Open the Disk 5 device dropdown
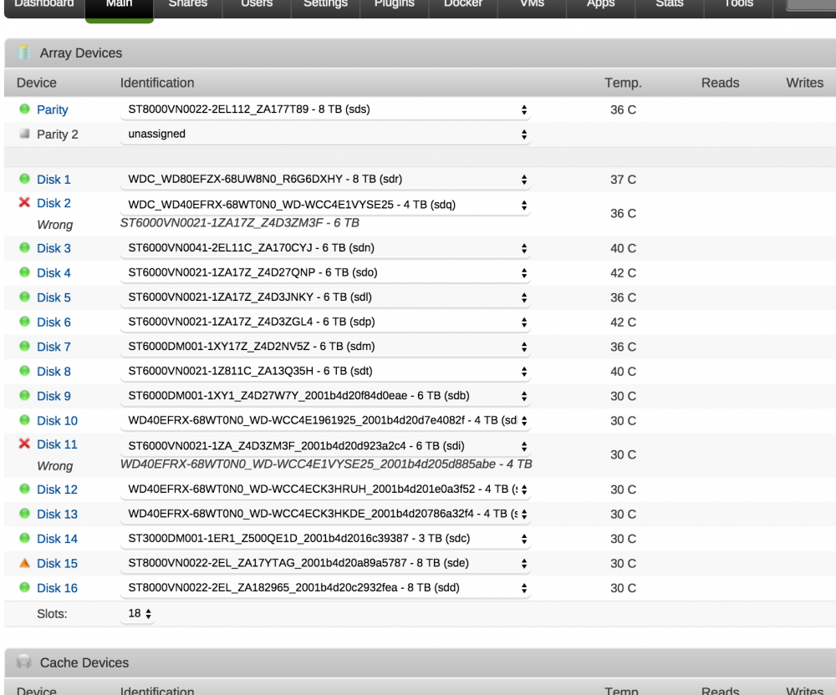This screenshot has height=695, width=836. [x=325, y=297]
